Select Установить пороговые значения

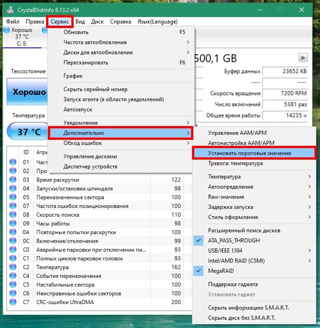(x=254, y=153)
